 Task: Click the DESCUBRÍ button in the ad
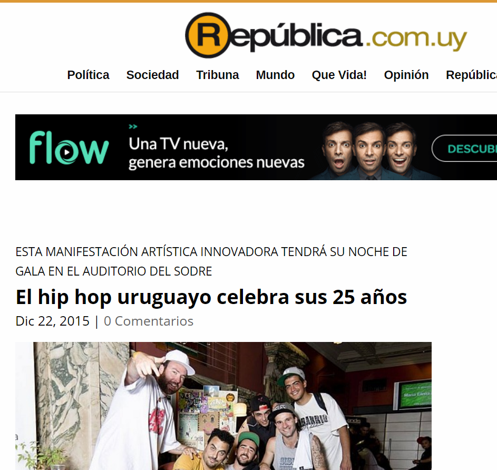pos(465,148)
